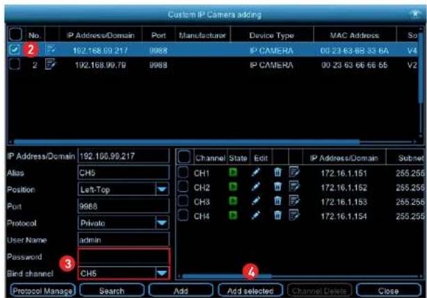Click the green play state icon for CH3
Screen dimensions: 427x298
[x=233, y=201]
